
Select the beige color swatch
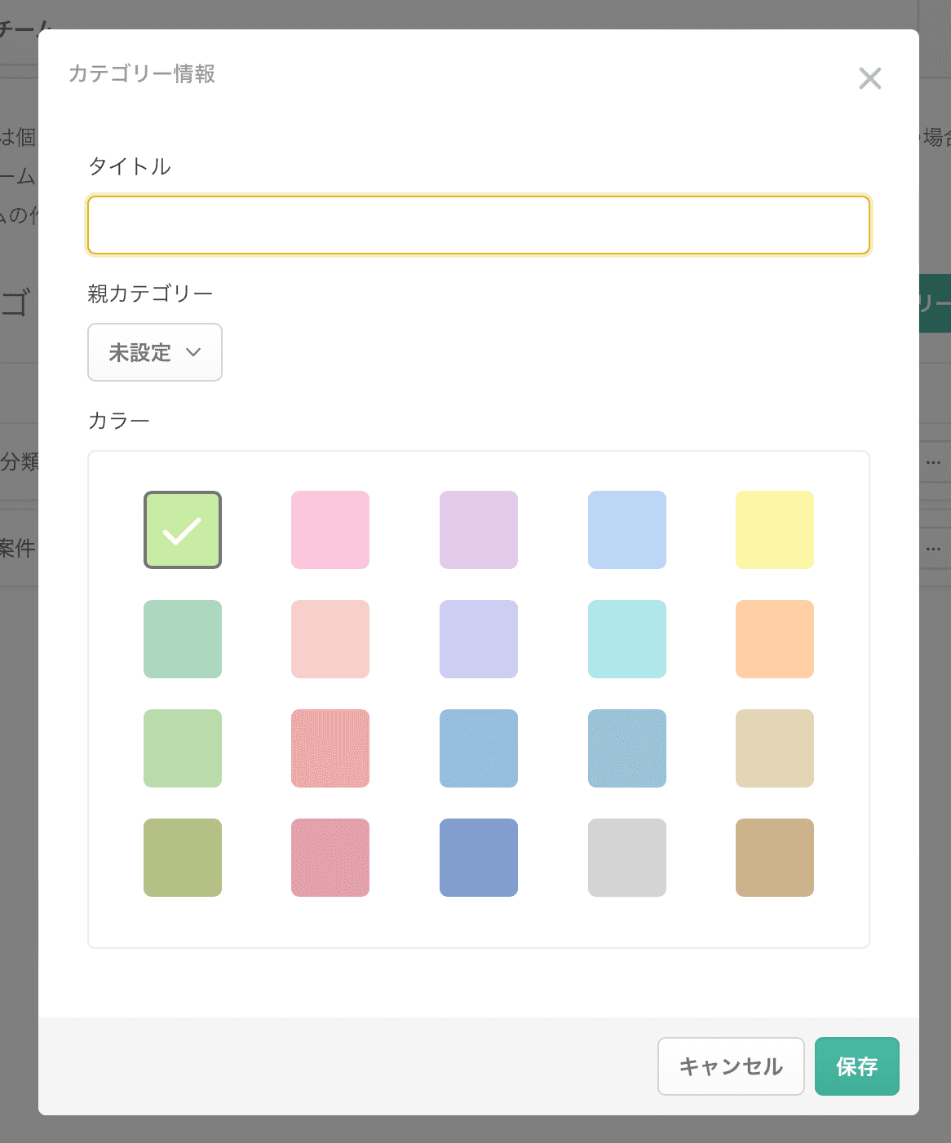(x=775, y=748)
